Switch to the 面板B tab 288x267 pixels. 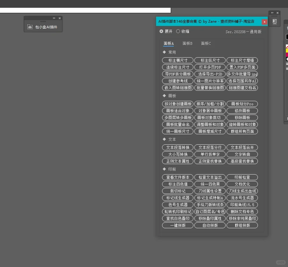click(x=187, y=43)
